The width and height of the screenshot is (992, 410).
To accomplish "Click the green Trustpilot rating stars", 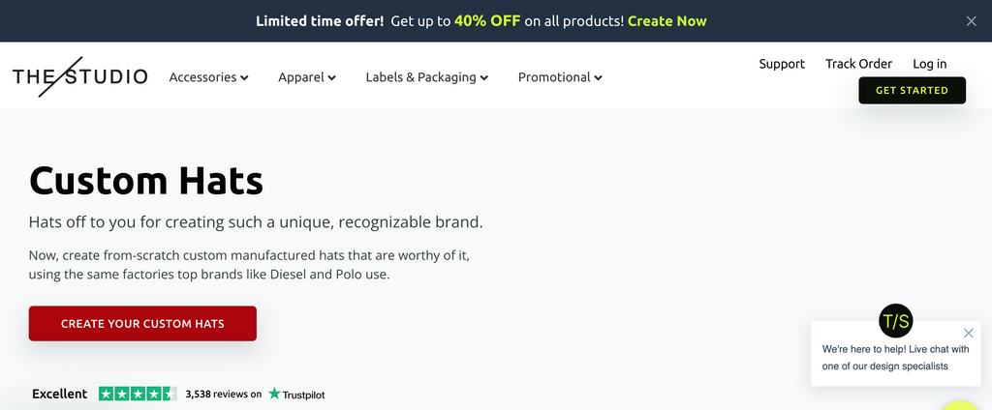I will 138,394.
